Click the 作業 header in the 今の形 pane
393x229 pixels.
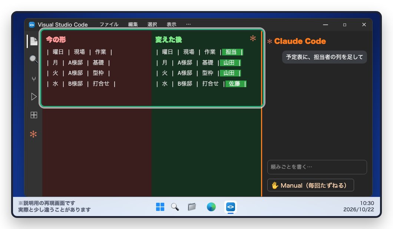point(100,52)
